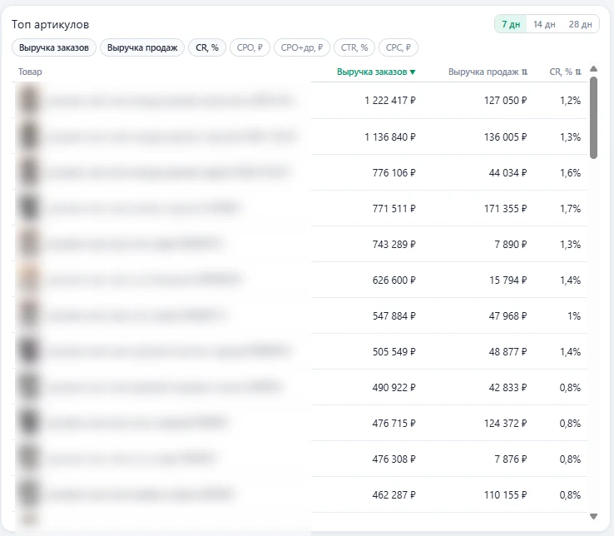Image resolution: width=614 pixels, height=536 pixels.
Task: Toggle the Выручка продаж column chip
Action: [x=142, y=47]
